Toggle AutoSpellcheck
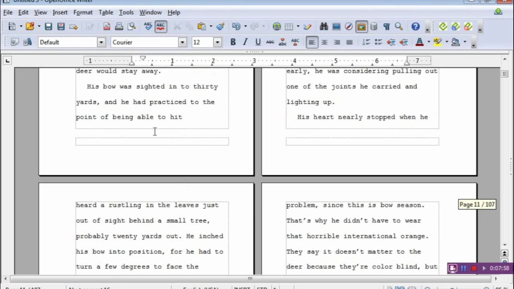Image resolution: width=514 pixels, height=289 pixels. [x=161, y=26]
